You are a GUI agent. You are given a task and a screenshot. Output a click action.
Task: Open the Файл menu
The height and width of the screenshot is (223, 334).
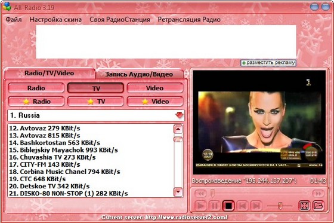pyautogui.click(x=14, y=20)
